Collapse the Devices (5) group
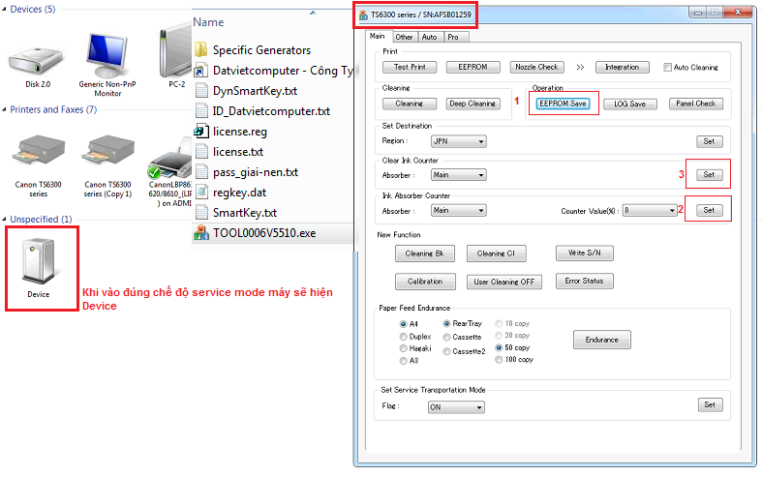 coord(5,10)
